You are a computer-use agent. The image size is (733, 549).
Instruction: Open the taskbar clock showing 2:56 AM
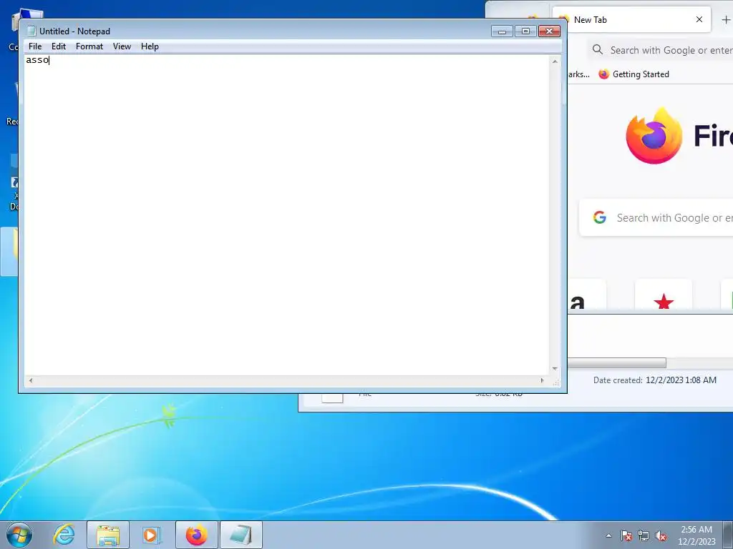(696, 535)
